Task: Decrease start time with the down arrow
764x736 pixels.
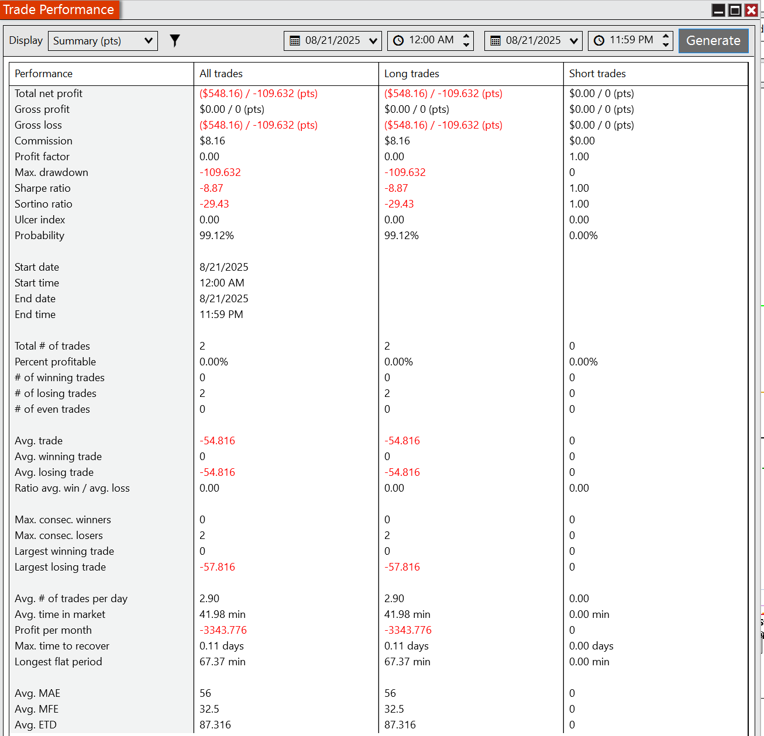Action: pos(466,45)
